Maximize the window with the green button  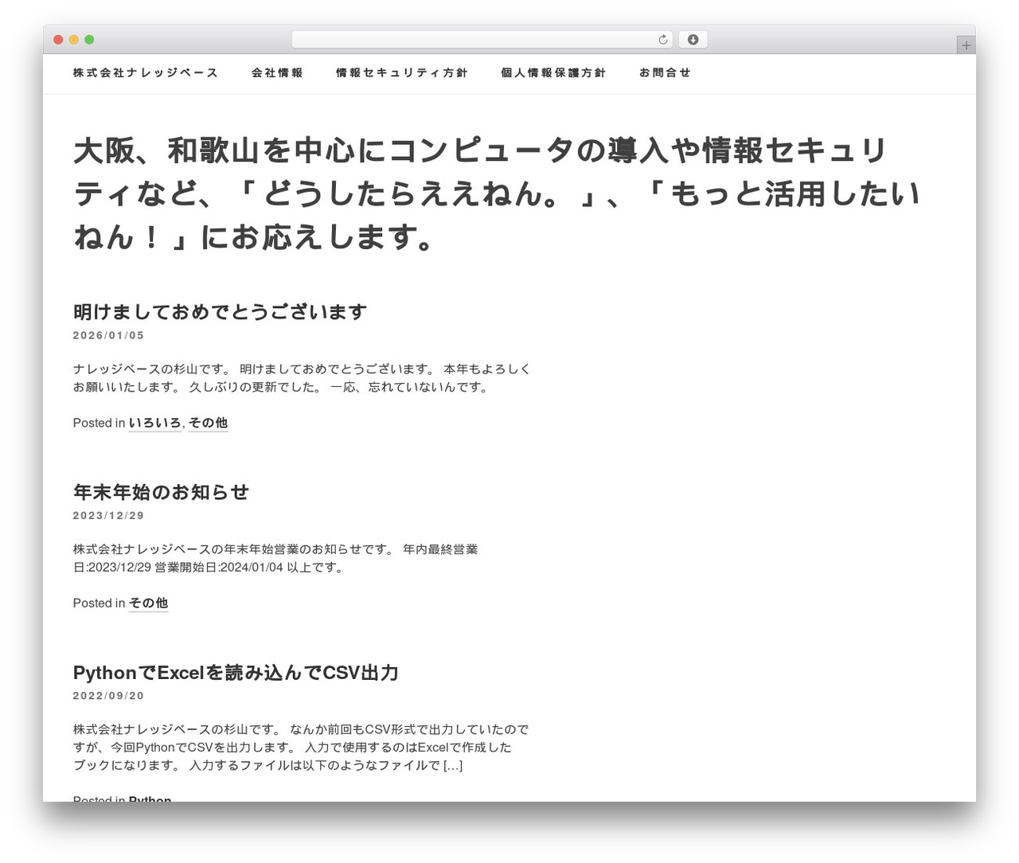(x=89, y=40)
